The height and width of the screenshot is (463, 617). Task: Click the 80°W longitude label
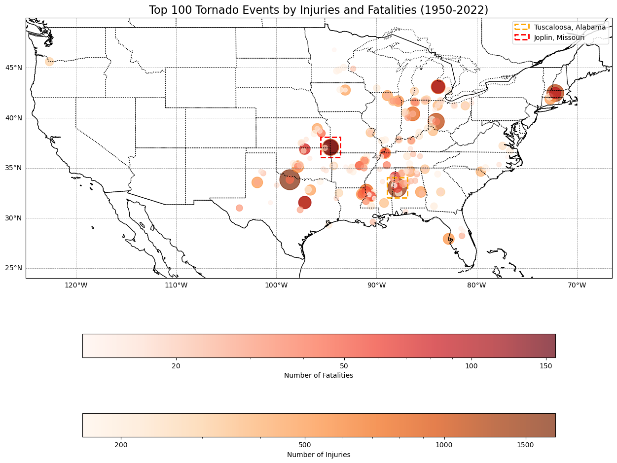tap(476, 285)
